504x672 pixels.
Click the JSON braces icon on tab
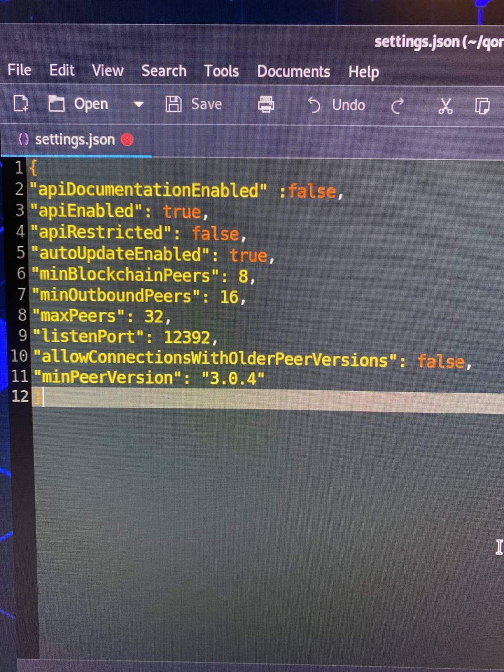pyautogui.click(x=23, y=139)
